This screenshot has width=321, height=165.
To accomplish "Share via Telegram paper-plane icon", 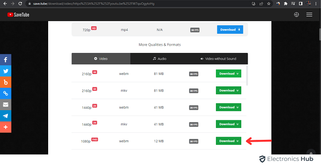I will [6, 116].
